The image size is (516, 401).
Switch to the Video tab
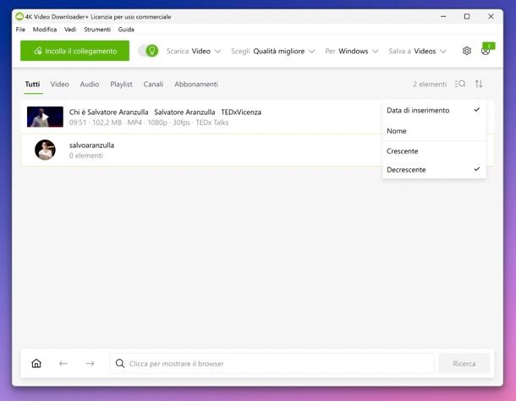[x=59, y=85]
